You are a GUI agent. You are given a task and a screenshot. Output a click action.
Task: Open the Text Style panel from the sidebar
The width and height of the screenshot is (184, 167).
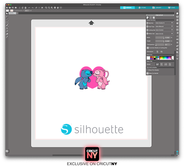(x=177, y=36)
